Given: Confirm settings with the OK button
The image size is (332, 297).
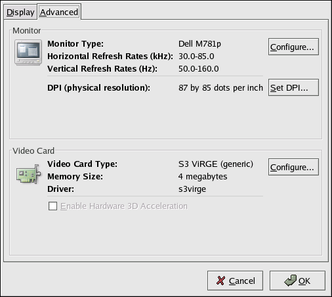Looking at the screenshot, I should coord(297,281).
